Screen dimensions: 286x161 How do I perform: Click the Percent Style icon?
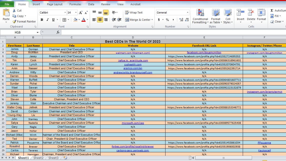(167, 20)
